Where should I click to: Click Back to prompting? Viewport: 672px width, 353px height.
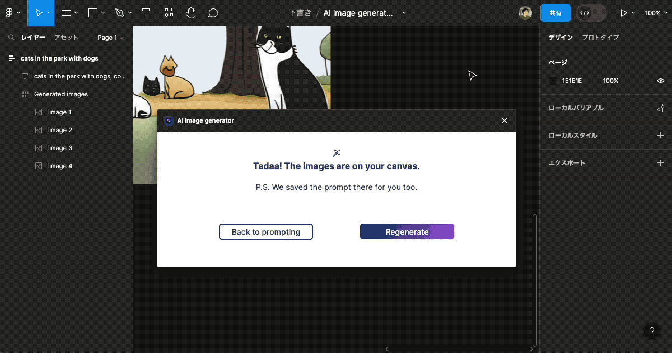[x=266, y=231]
